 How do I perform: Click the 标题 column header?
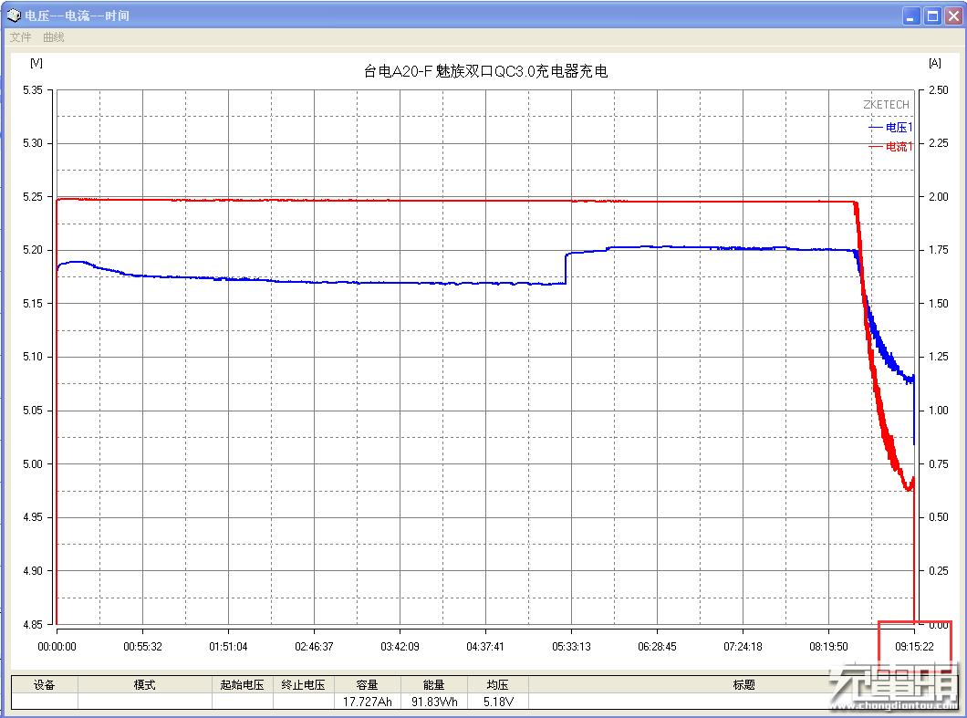[743, 684]
